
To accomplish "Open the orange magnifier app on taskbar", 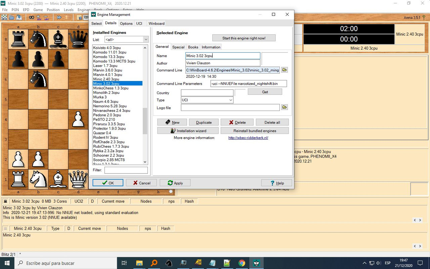I will pyautogui.click(x=154, y=263).
